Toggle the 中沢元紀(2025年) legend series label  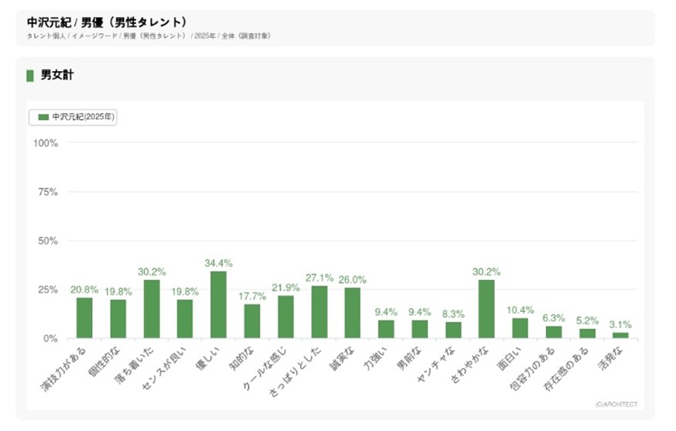tap(82, 118)
